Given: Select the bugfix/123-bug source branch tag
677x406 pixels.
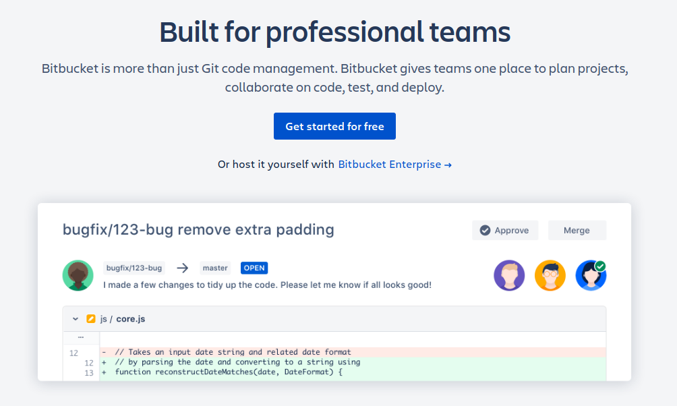Looking at the screenshot, I should [134, 268].
